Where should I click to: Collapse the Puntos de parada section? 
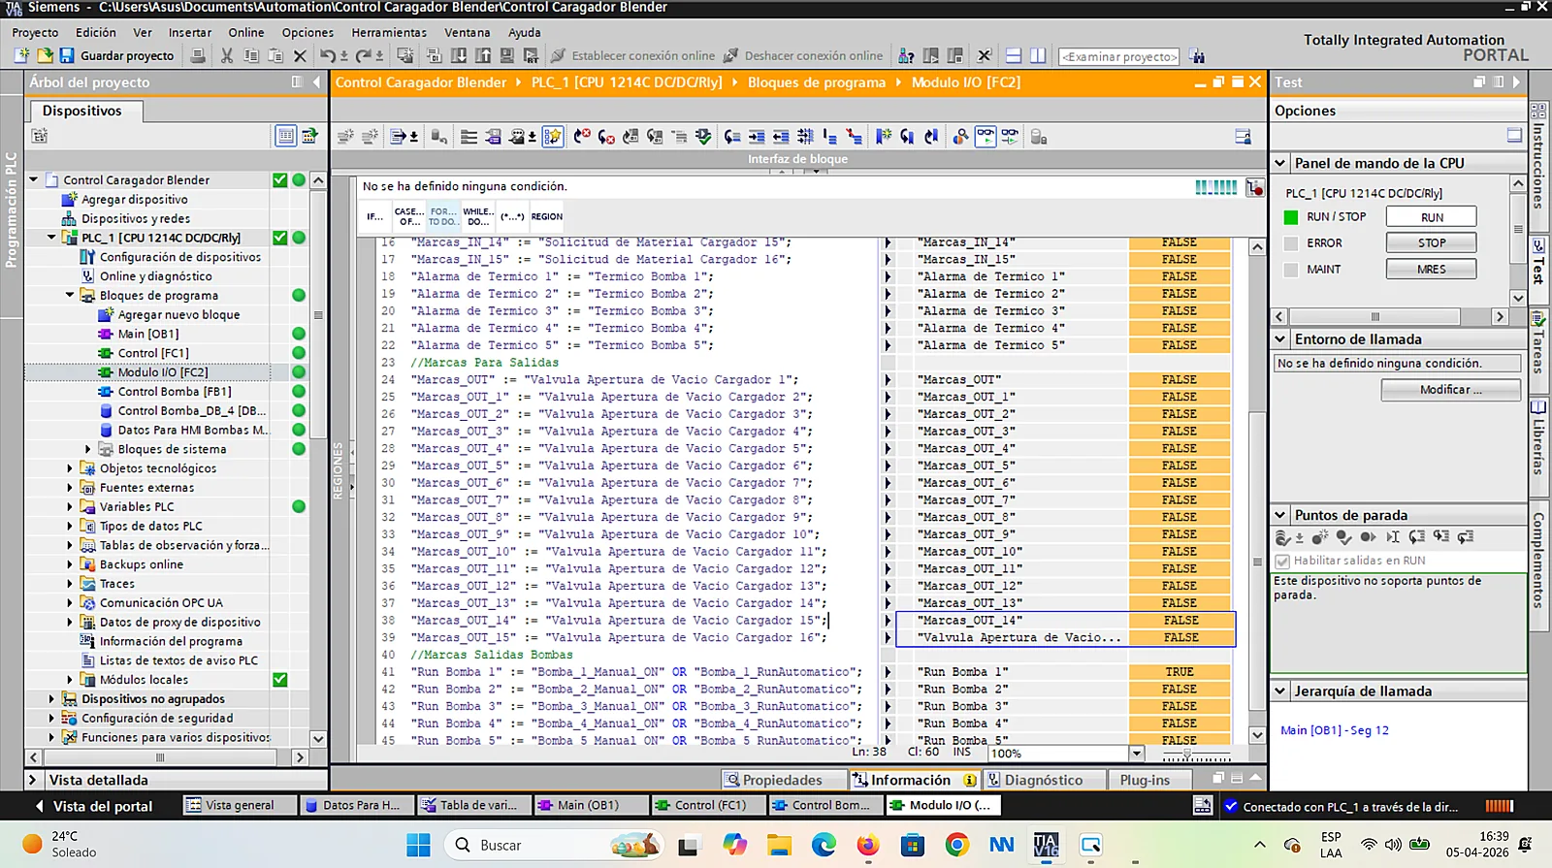point(1280,515)
